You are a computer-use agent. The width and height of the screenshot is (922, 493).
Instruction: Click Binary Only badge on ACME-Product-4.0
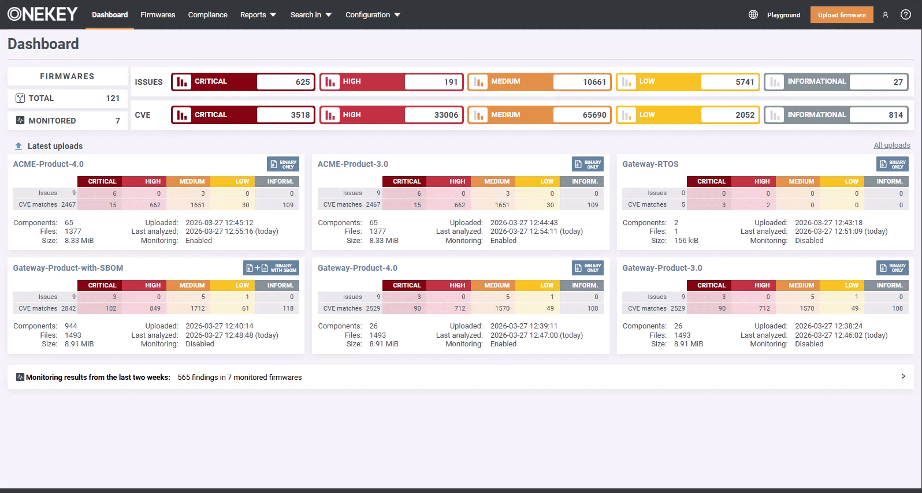click(282, 164)
